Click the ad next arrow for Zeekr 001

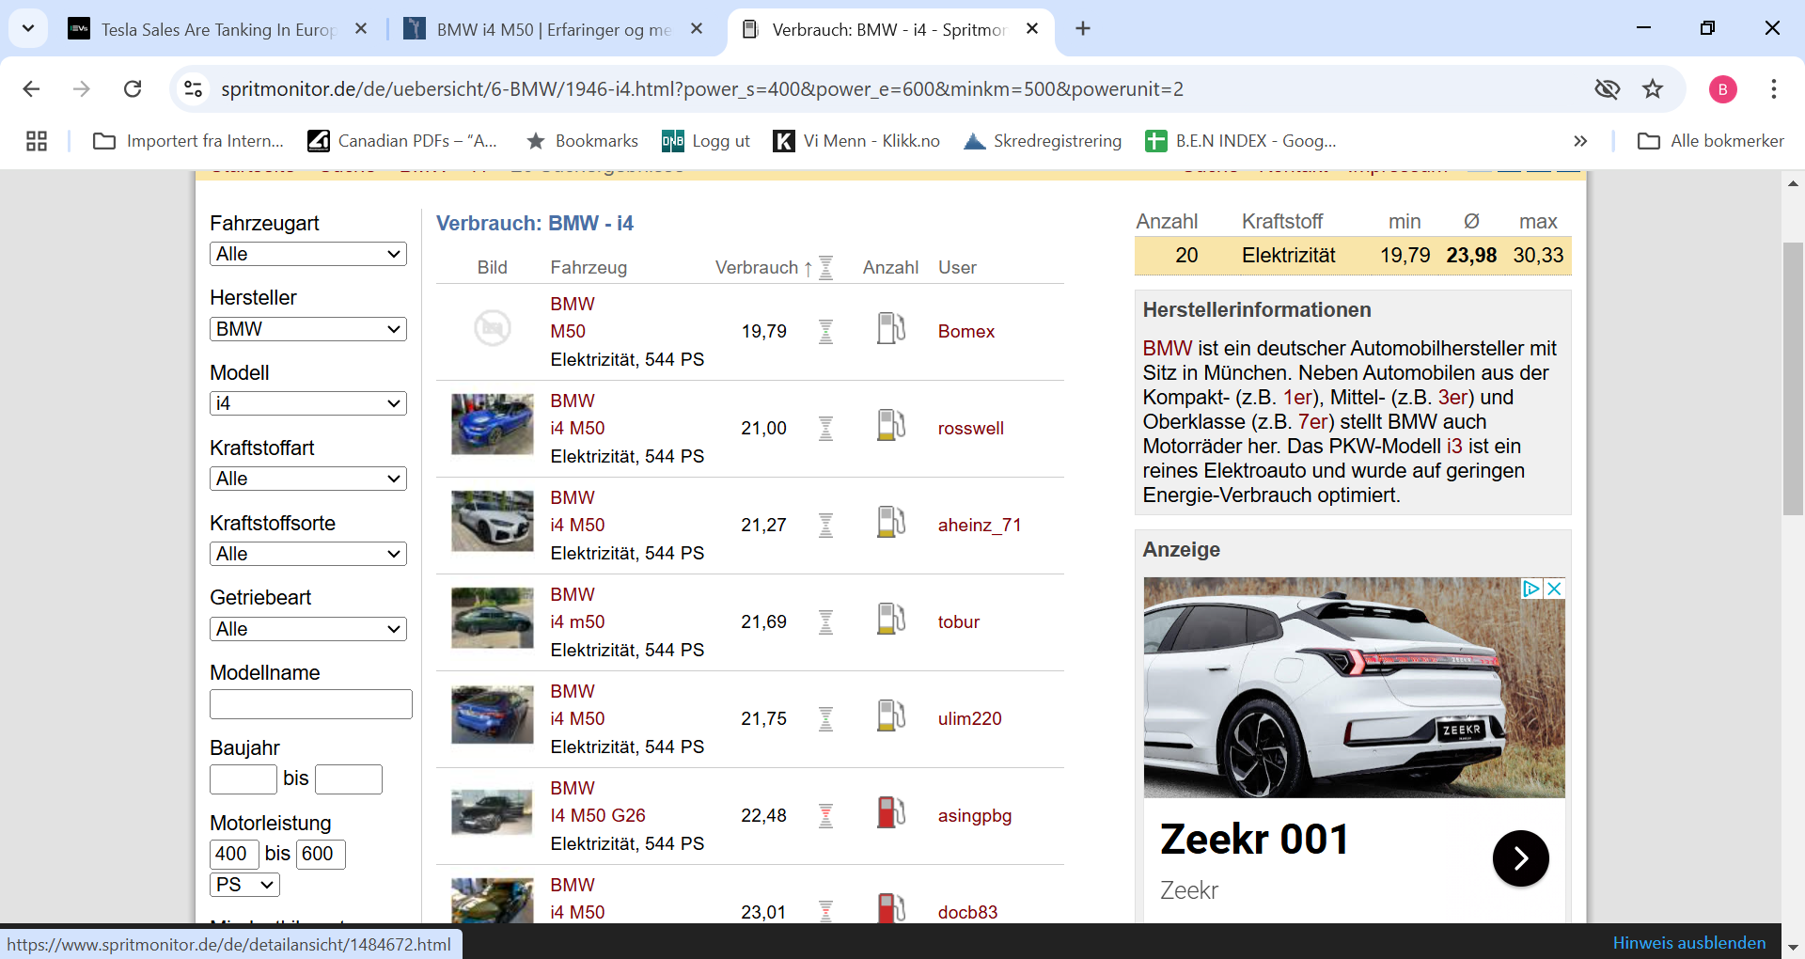click(1520, 858)
